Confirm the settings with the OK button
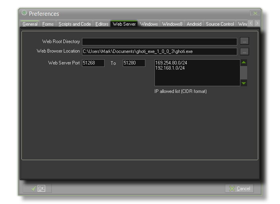This screenshot has width=280, height=204. point(38,189)
